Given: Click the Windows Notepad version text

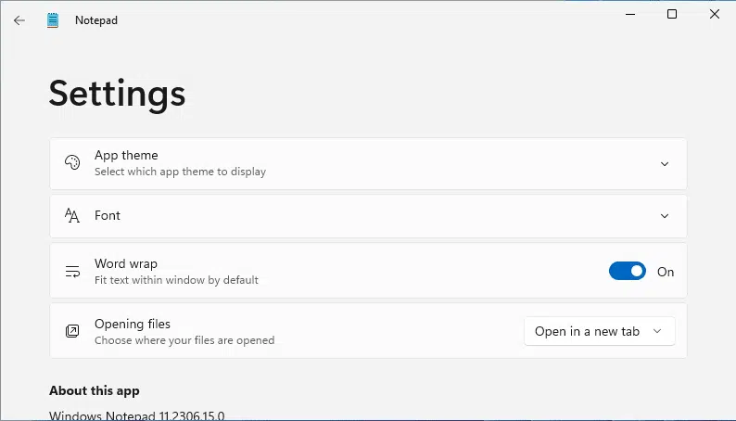Looking at the screenshot, I should (136, 415).
